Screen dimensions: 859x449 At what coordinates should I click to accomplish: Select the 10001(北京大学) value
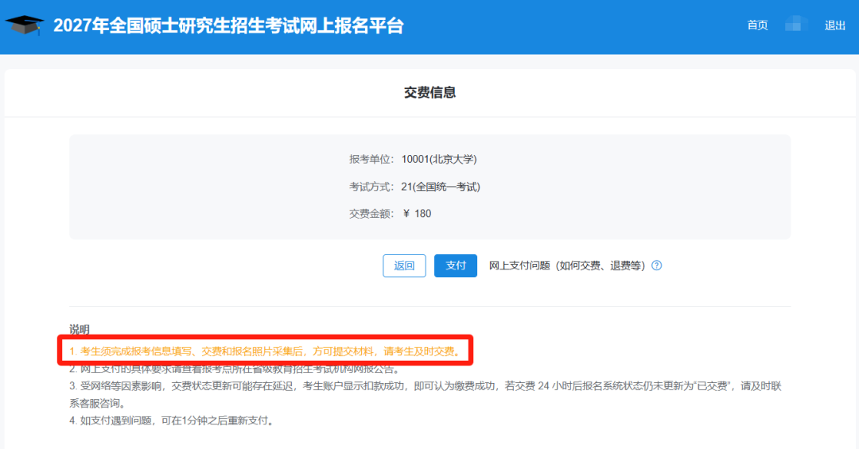439,160
